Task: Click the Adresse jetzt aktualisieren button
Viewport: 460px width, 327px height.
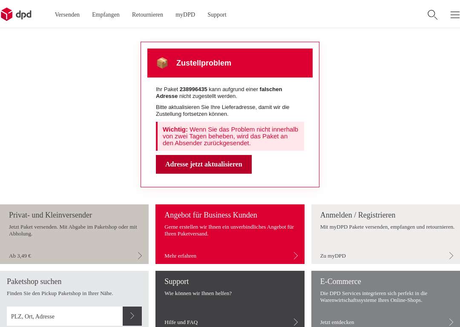Action: (204, 164)
